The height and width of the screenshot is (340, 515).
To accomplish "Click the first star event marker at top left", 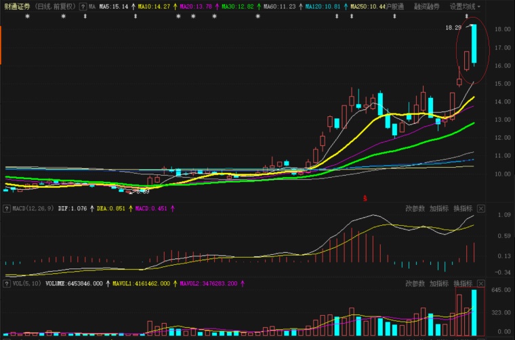I will pyautogui.click(x=28, y=16).
